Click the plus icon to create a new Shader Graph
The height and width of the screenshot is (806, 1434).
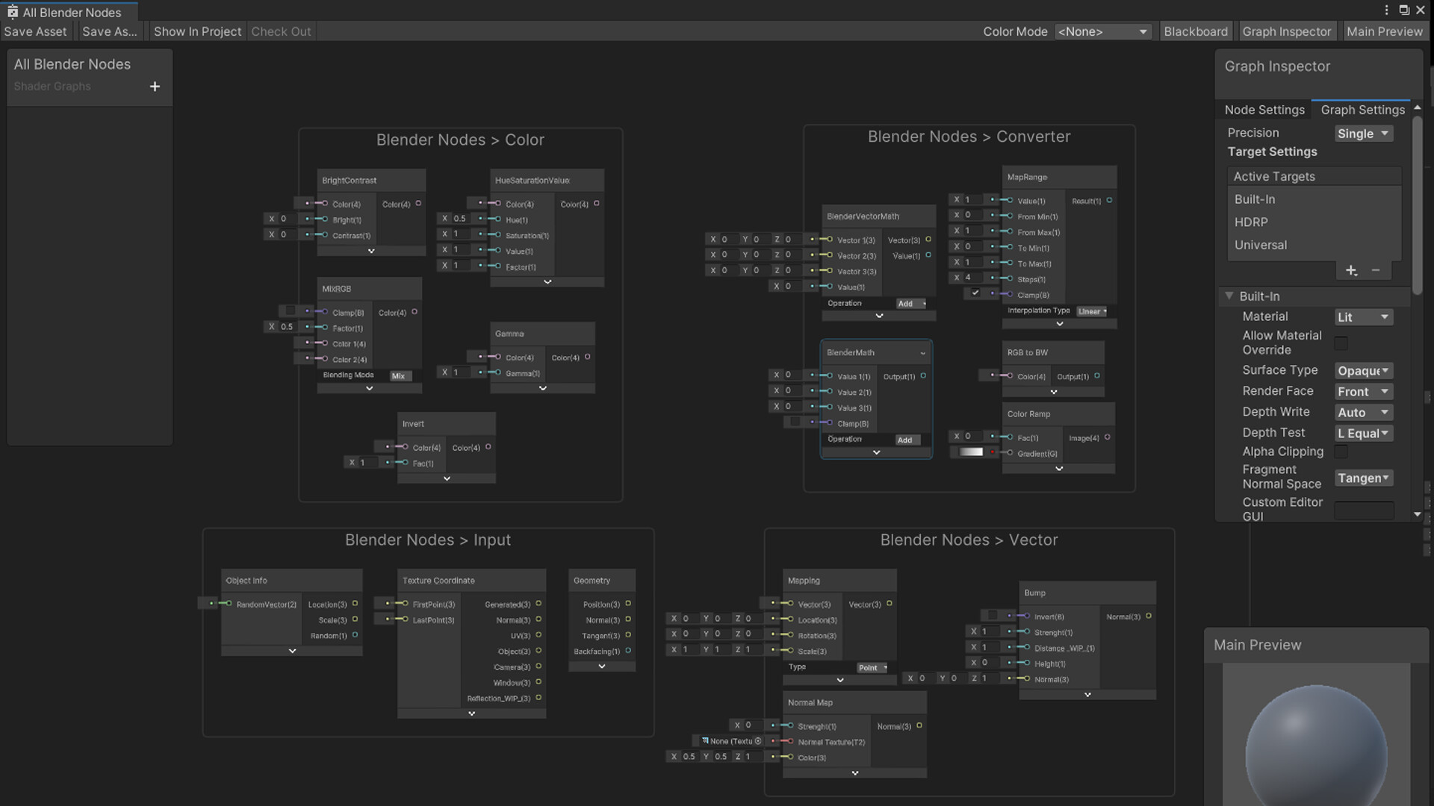click(x=155, y=87)
